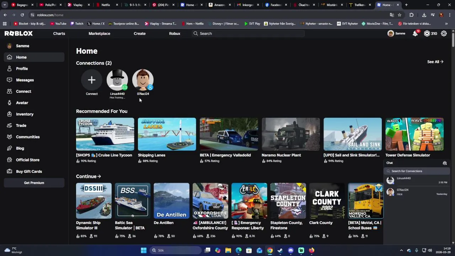Switch to the Amazon browser tab
The image size is (455, 256).
pyautogui.click(x=220, y=5)
